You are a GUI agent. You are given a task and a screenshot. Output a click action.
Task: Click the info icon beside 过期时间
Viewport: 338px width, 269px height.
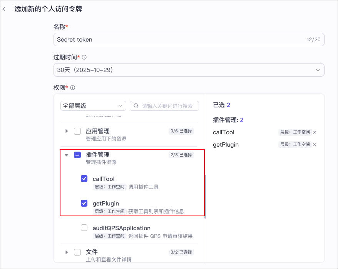click(84, 57)
